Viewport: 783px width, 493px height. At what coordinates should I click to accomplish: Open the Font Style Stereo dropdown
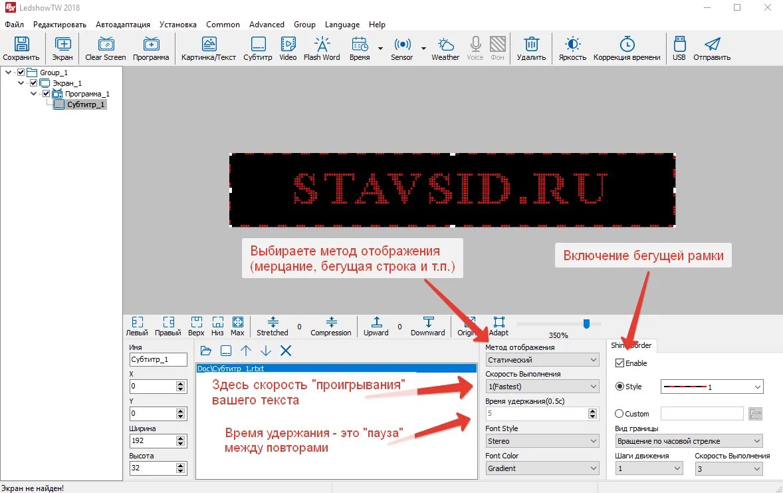pos(542,441)
